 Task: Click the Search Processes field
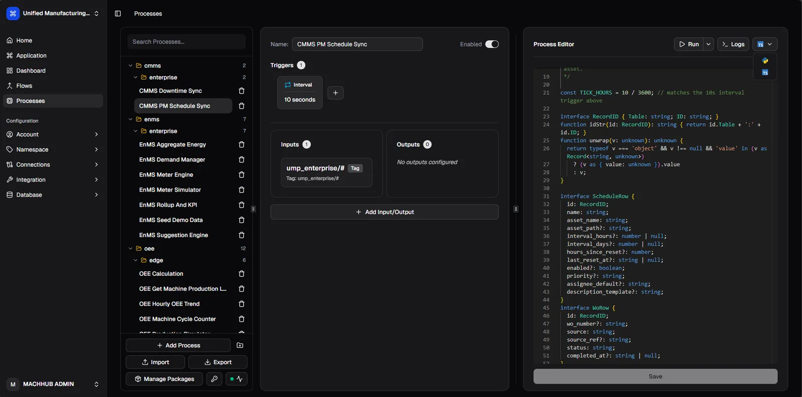186,42
